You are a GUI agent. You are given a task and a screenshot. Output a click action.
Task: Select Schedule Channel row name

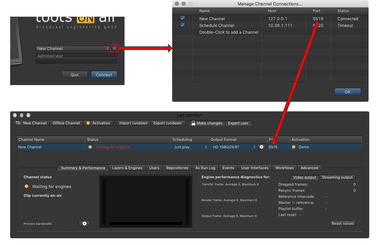[x=217, y=25]
